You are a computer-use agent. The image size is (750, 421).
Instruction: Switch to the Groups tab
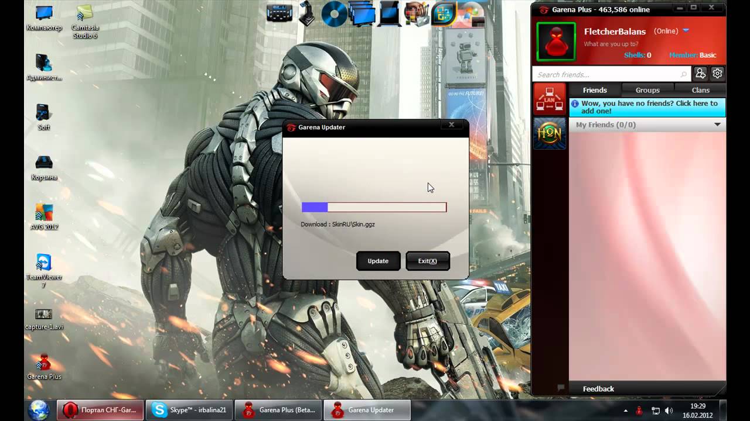647,90
